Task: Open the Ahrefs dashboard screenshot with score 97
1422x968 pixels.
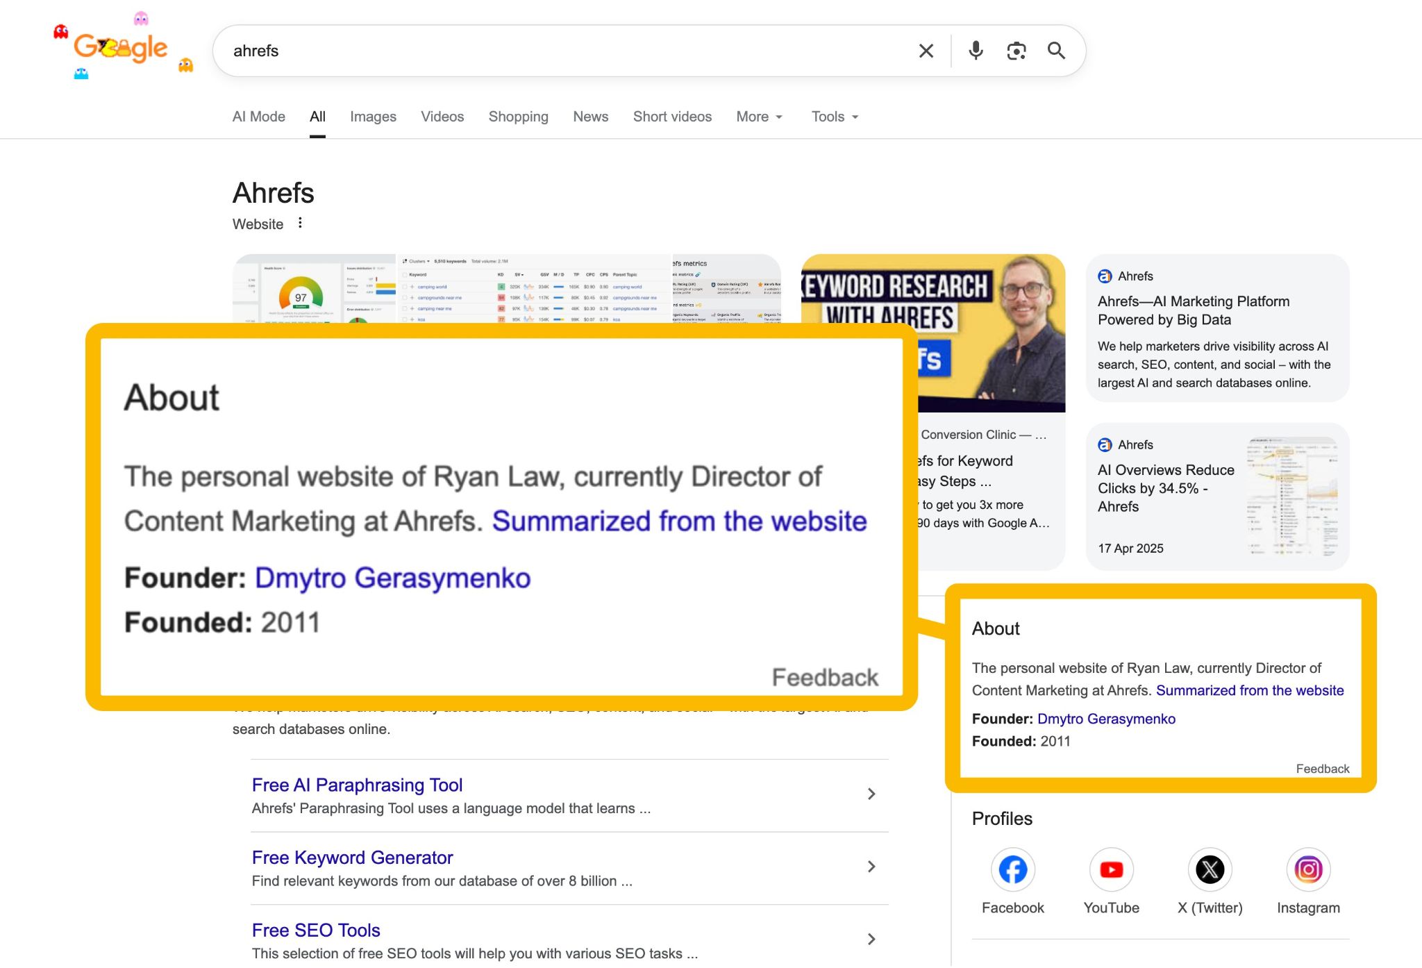Action: [x=314, y=289]
